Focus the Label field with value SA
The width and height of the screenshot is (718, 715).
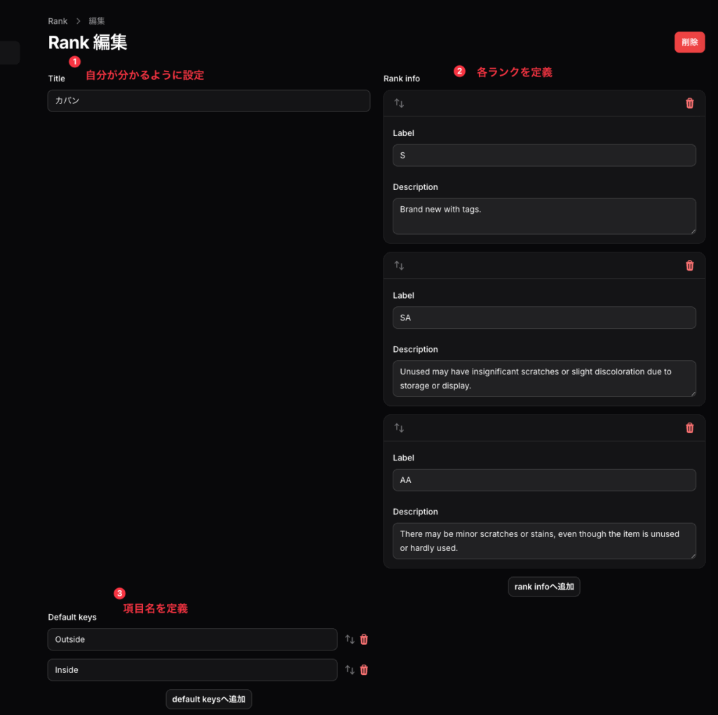point(543,318)
